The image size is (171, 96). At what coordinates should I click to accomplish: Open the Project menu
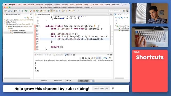pyautogui.click(x=65, y=5)
